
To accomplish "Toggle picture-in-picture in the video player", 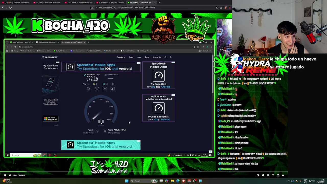I will click(x=258, y=175).
